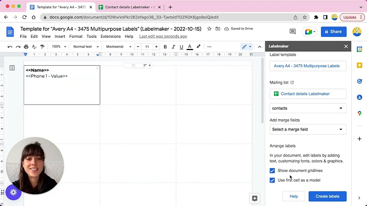
Task: Undo the last edit in toolbar
Action: click(10, 47)
